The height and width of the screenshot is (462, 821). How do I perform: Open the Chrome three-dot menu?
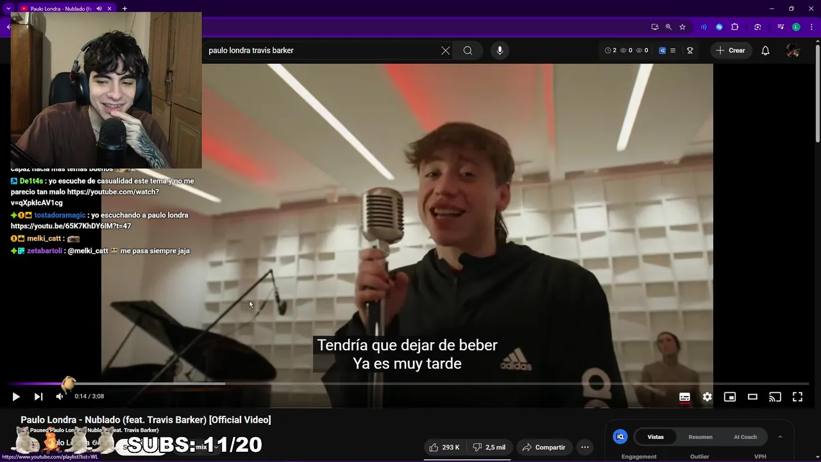(811, 27)
